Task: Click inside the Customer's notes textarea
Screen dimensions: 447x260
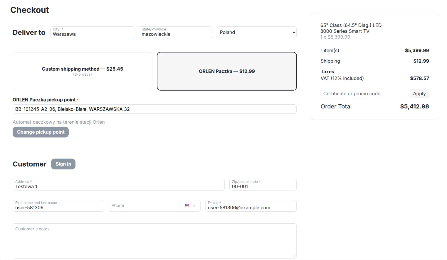Action: pos(154,241)
